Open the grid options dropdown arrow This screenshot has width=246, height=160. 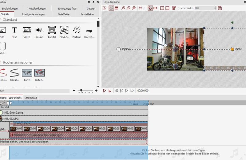pyautogui.click(x=145, y=8)
